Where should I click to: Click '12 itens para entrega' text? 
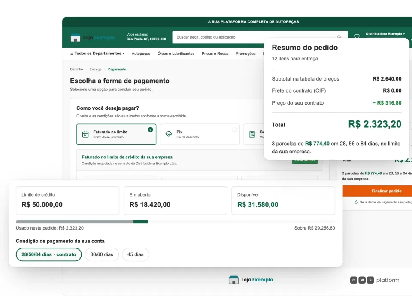295,59
